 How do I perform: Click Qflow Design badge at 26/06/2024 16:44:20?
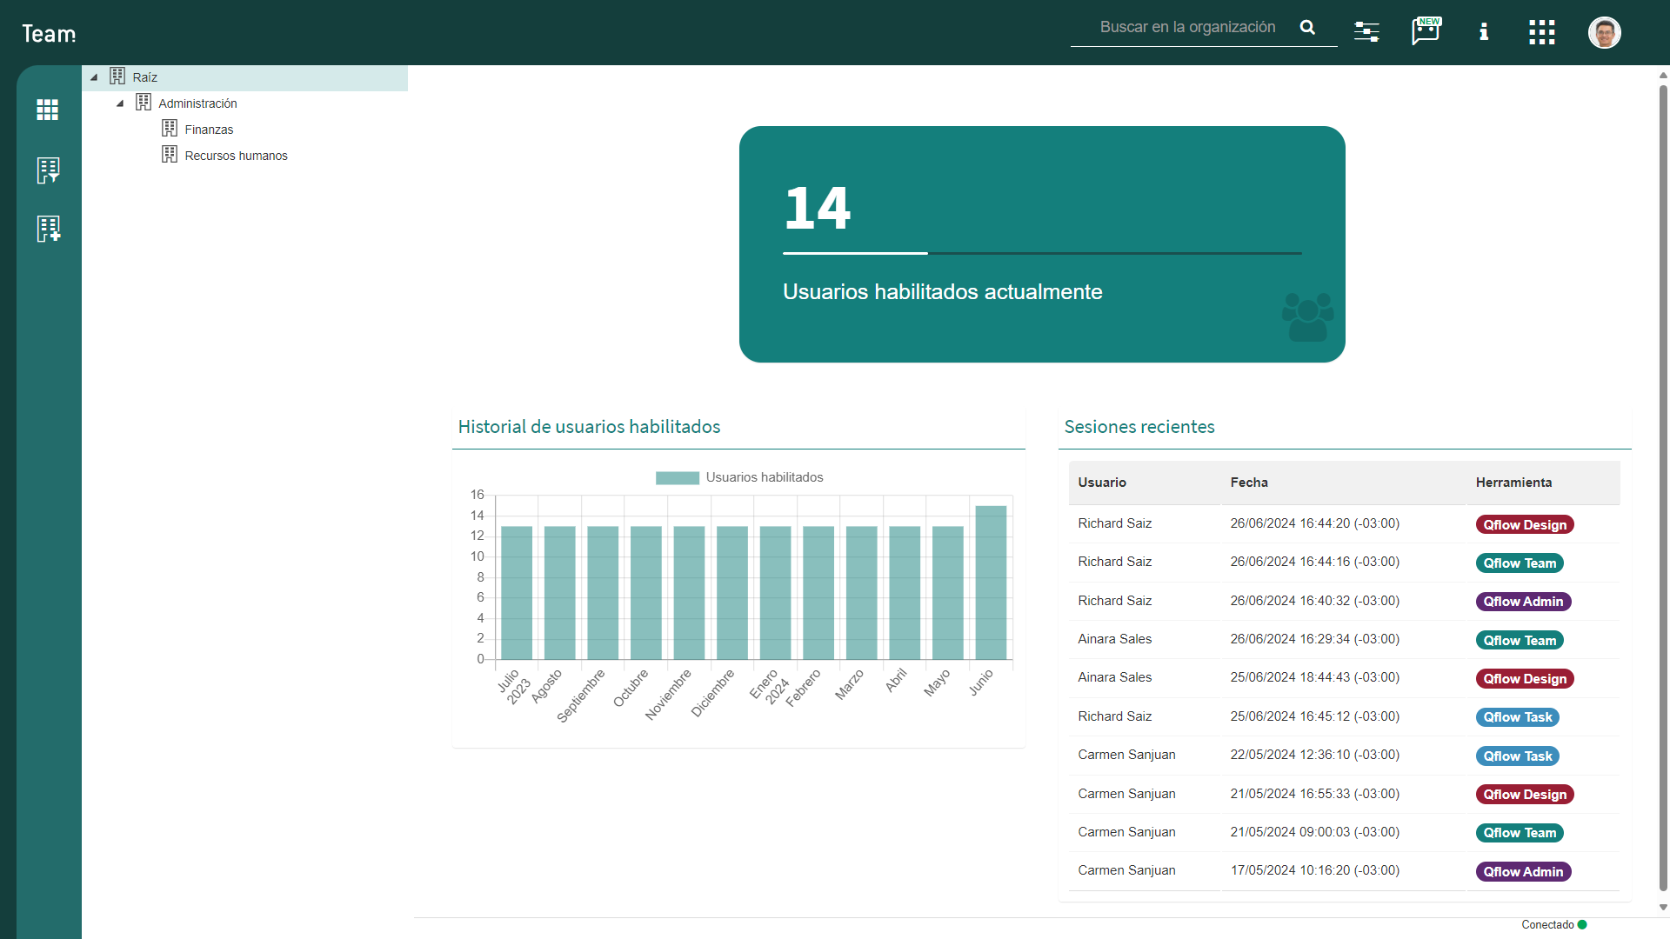[x=1525, y=525]
